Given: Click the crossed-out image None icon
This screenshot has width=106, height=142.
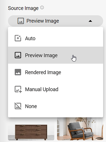Looking at the screenshot, I should [18, 106].
